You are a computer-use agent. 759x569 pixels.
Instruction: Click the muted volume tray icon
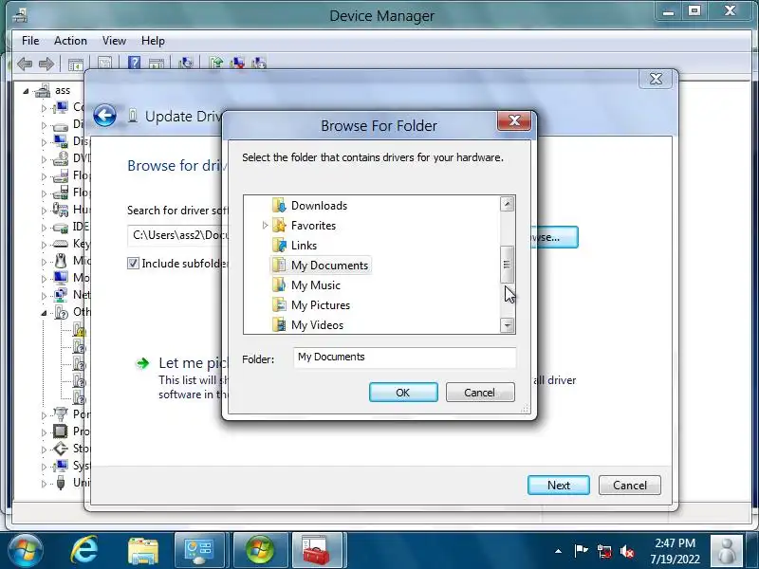(627, 551)
